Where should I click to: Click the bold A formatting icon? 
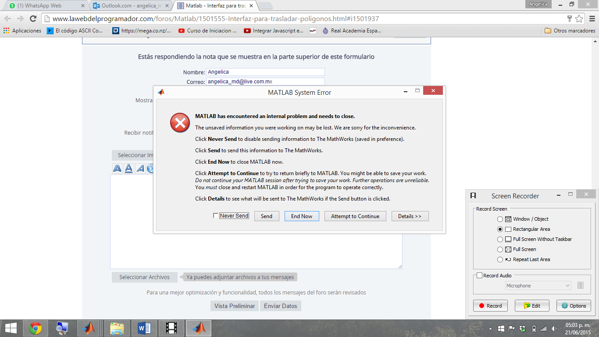point(118,168)
